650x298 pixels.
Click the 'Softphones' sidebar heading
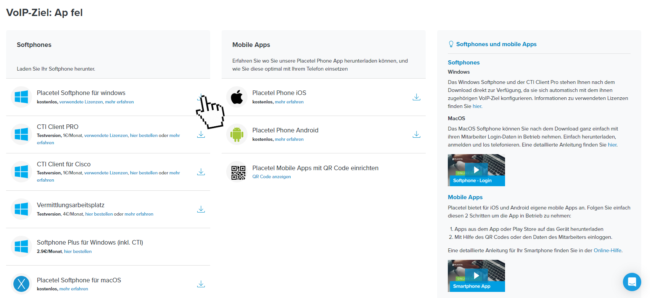coord(463,63)
